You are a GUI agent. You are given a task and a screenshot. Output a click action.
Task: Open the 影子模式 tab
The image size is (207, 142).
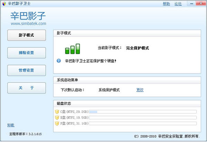click(x=27, y=35)
